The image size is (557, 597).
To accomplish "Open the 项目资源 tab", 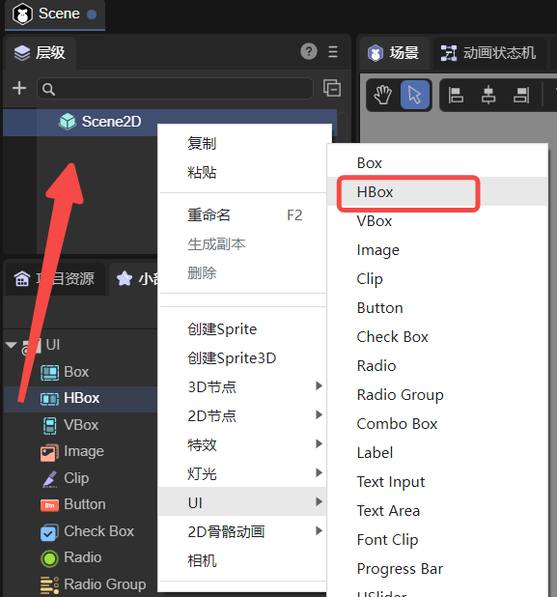I will (x=54, y=279).
